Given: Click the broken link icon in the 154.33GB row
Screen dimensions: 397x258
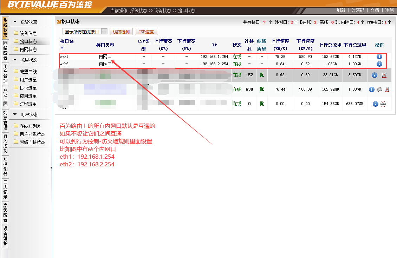Looking at the screenshot, I should (x=383, y=104).
